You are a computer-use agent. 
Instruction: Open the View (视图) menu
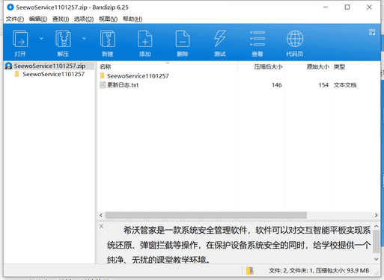(x=108, y=19)
